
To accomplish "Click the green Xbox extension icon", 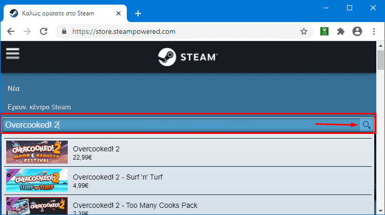I will pos(324,31).
